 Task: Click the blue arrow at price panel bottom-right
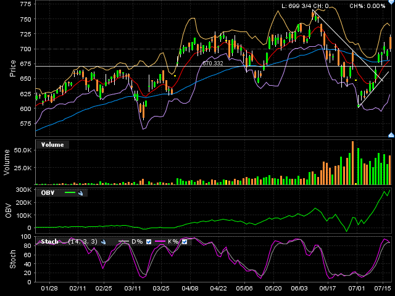390,134
